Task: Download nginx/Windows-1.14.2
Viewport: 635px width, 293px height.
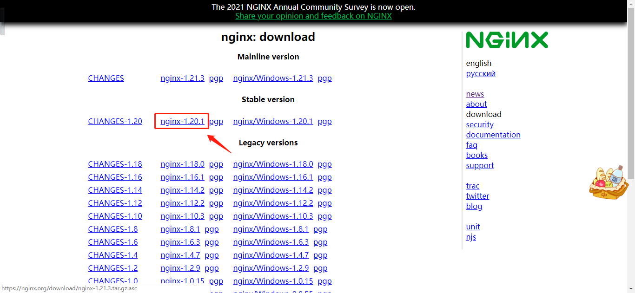Action: (x=273, y=190)
